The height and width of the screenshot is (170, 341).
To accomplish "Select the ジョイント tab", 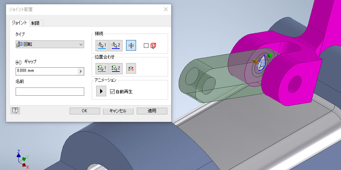I will point(19,23).
